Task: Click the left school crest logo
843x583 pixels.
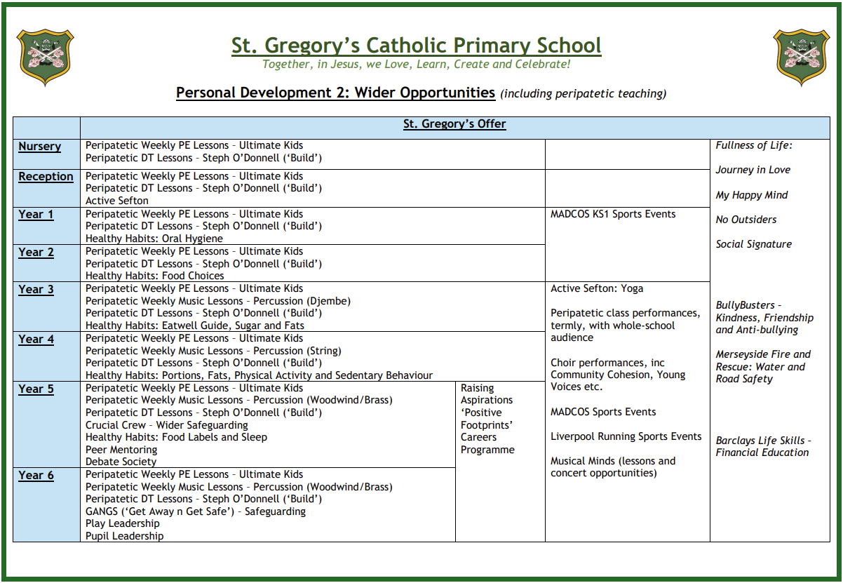Action: click(x=45, y=57)
